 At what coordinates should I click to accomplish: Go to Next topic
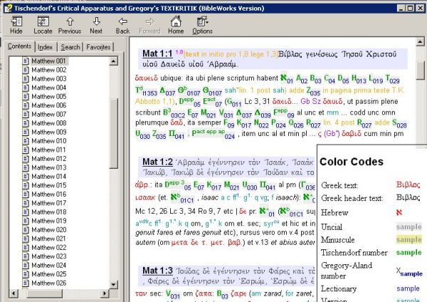pyautogui.click(x=96, y=25)
